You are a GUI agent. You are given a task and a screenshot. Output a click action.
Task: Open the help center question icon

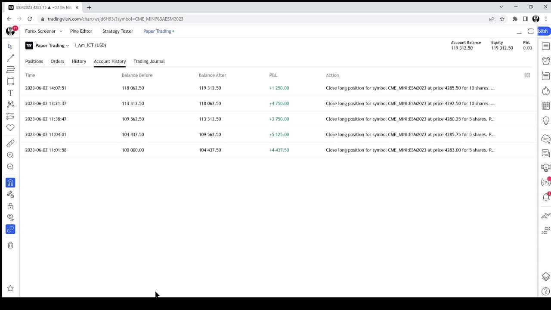(546, 291)
